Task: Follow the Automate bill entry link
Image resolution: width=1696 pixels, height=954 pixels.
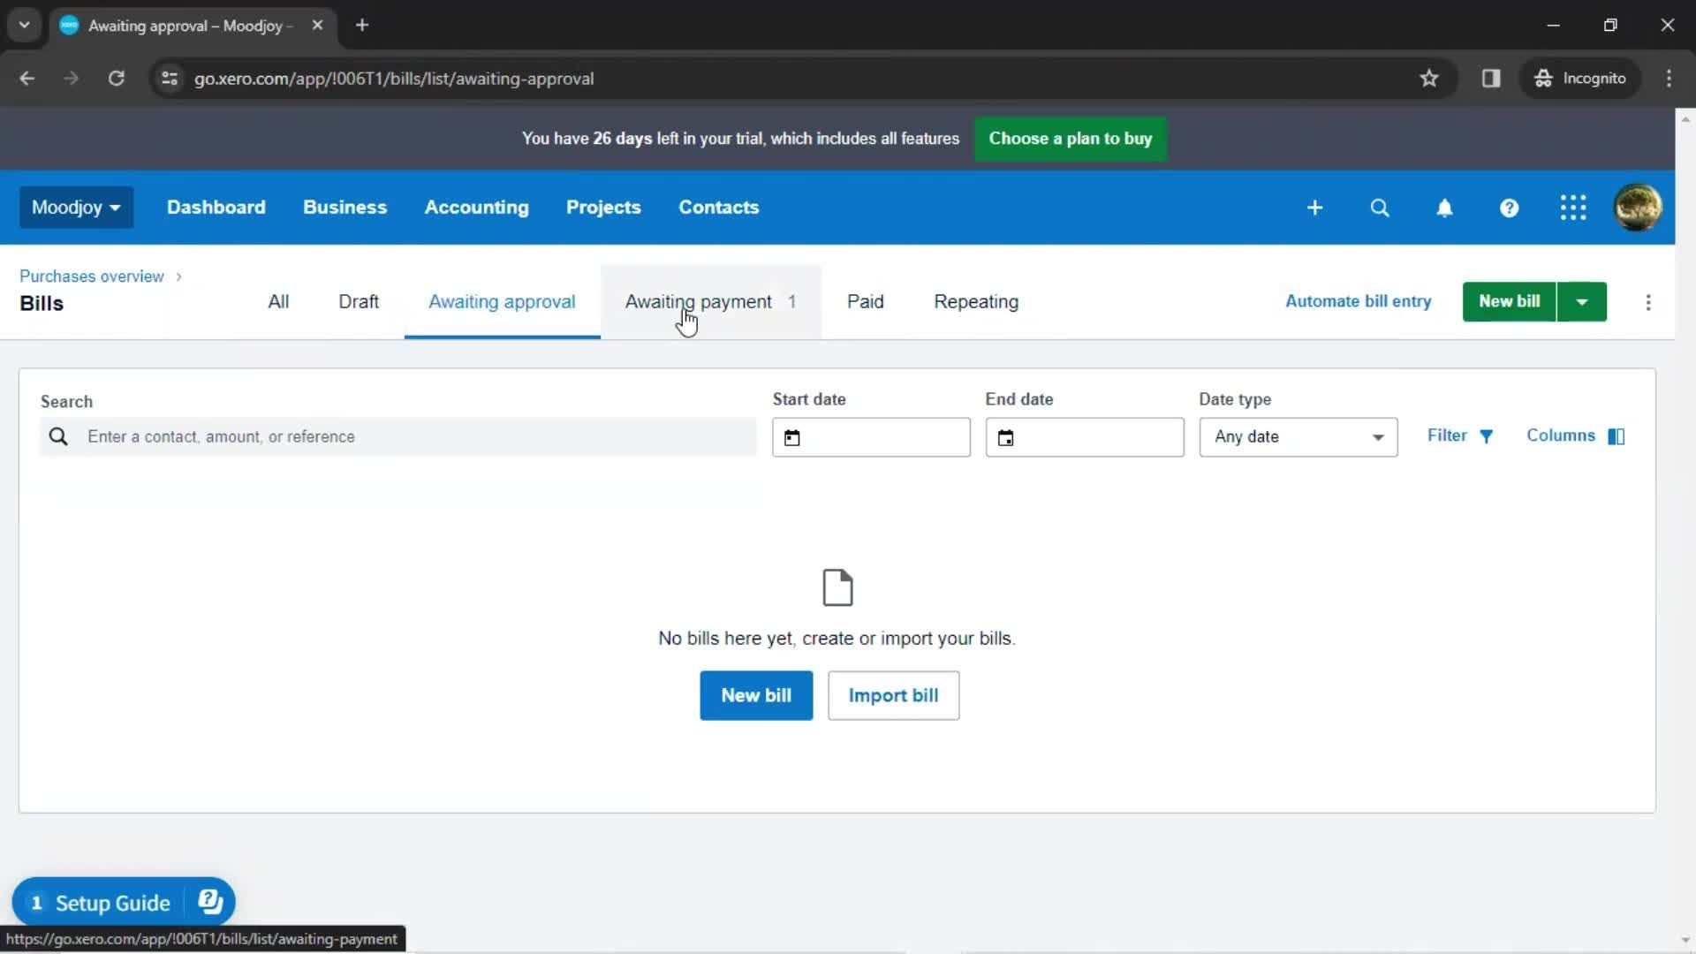Action: pos(1359,301)
